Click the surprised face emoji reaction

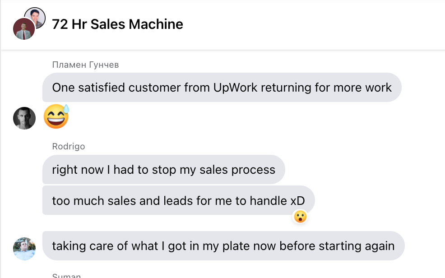point(300,217)
